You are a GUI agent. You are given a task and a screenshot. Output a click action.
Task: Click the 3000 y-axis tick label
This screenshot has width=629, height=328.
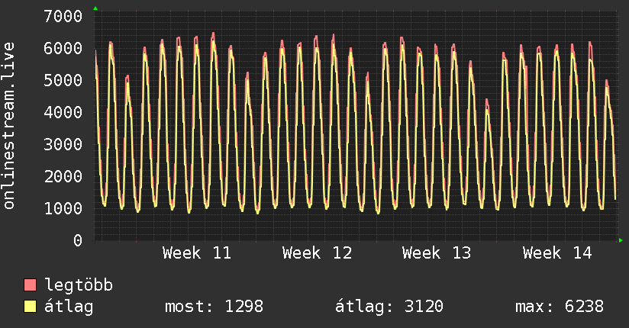pos(63,144)
